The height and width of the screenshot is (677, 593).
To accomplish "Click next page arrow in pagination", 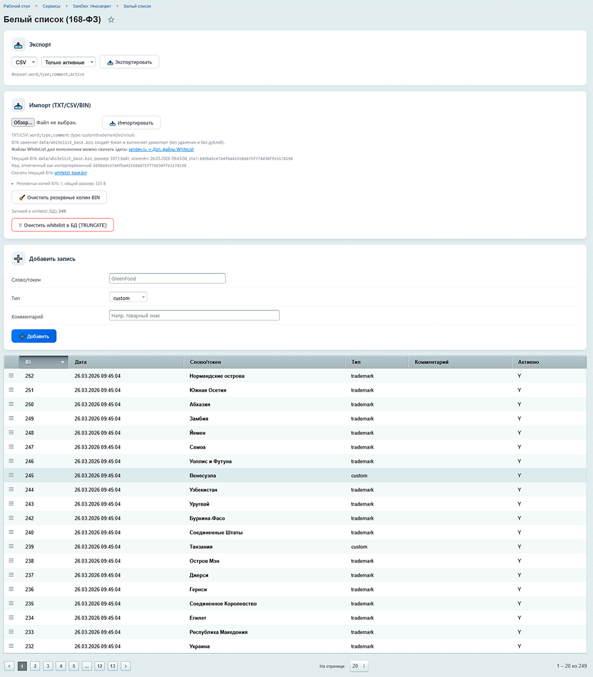I will 126,666.
